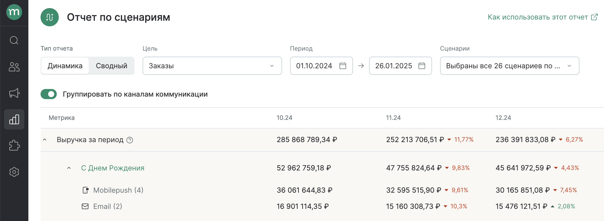Open the start date calendar icon
Viewport: 604px width, 221px height.
(343, 66)
